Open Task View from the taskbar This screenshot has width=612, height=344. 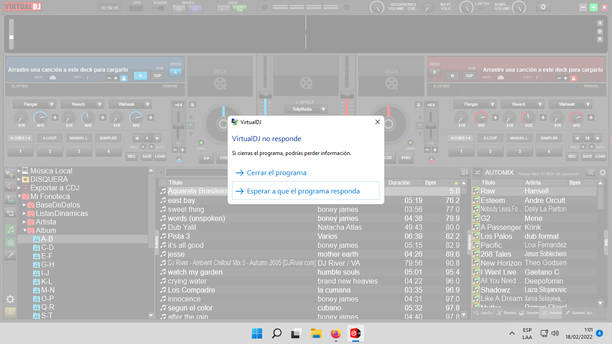pyautogui.click(x=296, y=333)
